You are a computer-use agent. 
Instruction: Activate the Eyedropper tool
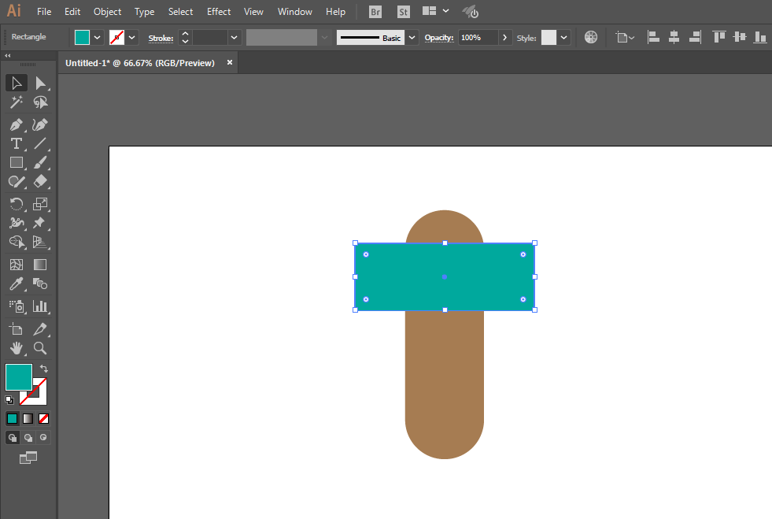click(17, 284)
